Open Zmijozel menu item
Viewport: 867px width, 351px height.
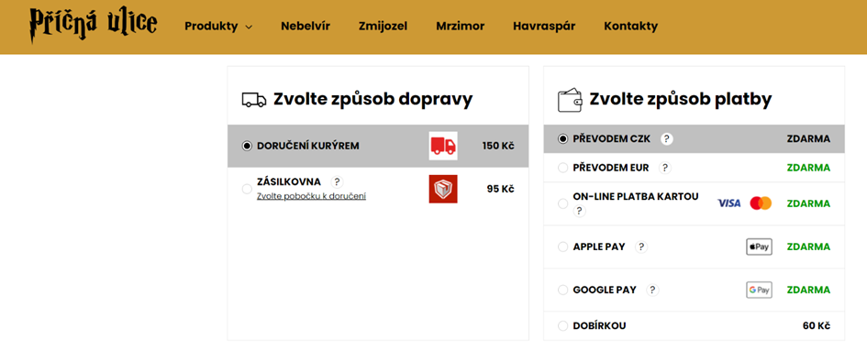pos(383,26)
